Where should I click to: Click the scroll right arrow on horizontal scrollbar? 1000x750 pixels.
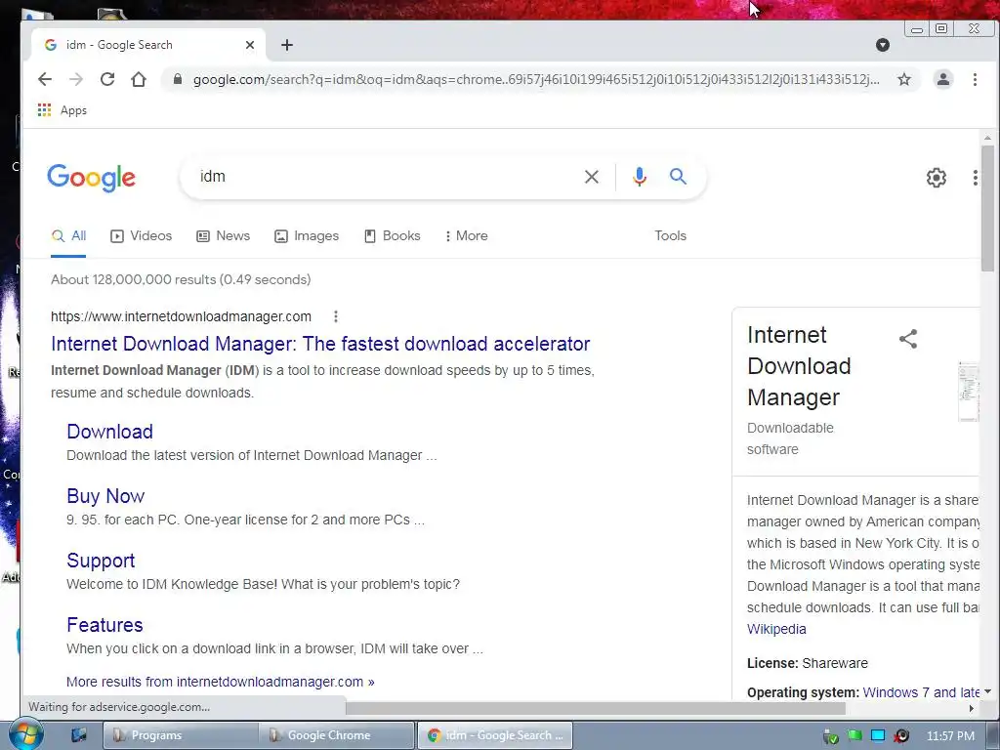pyautogui.click(x=972, y=708)
